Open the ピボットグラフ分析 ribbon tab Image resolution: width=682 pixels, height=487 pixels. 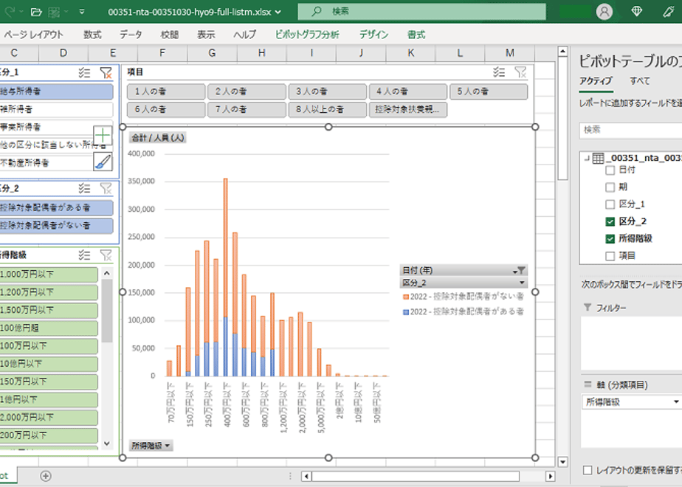(x=307, y=35)
